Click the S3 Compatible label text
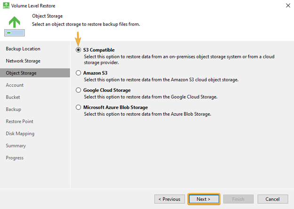The image size is (294, 209). tap(99, 50)
